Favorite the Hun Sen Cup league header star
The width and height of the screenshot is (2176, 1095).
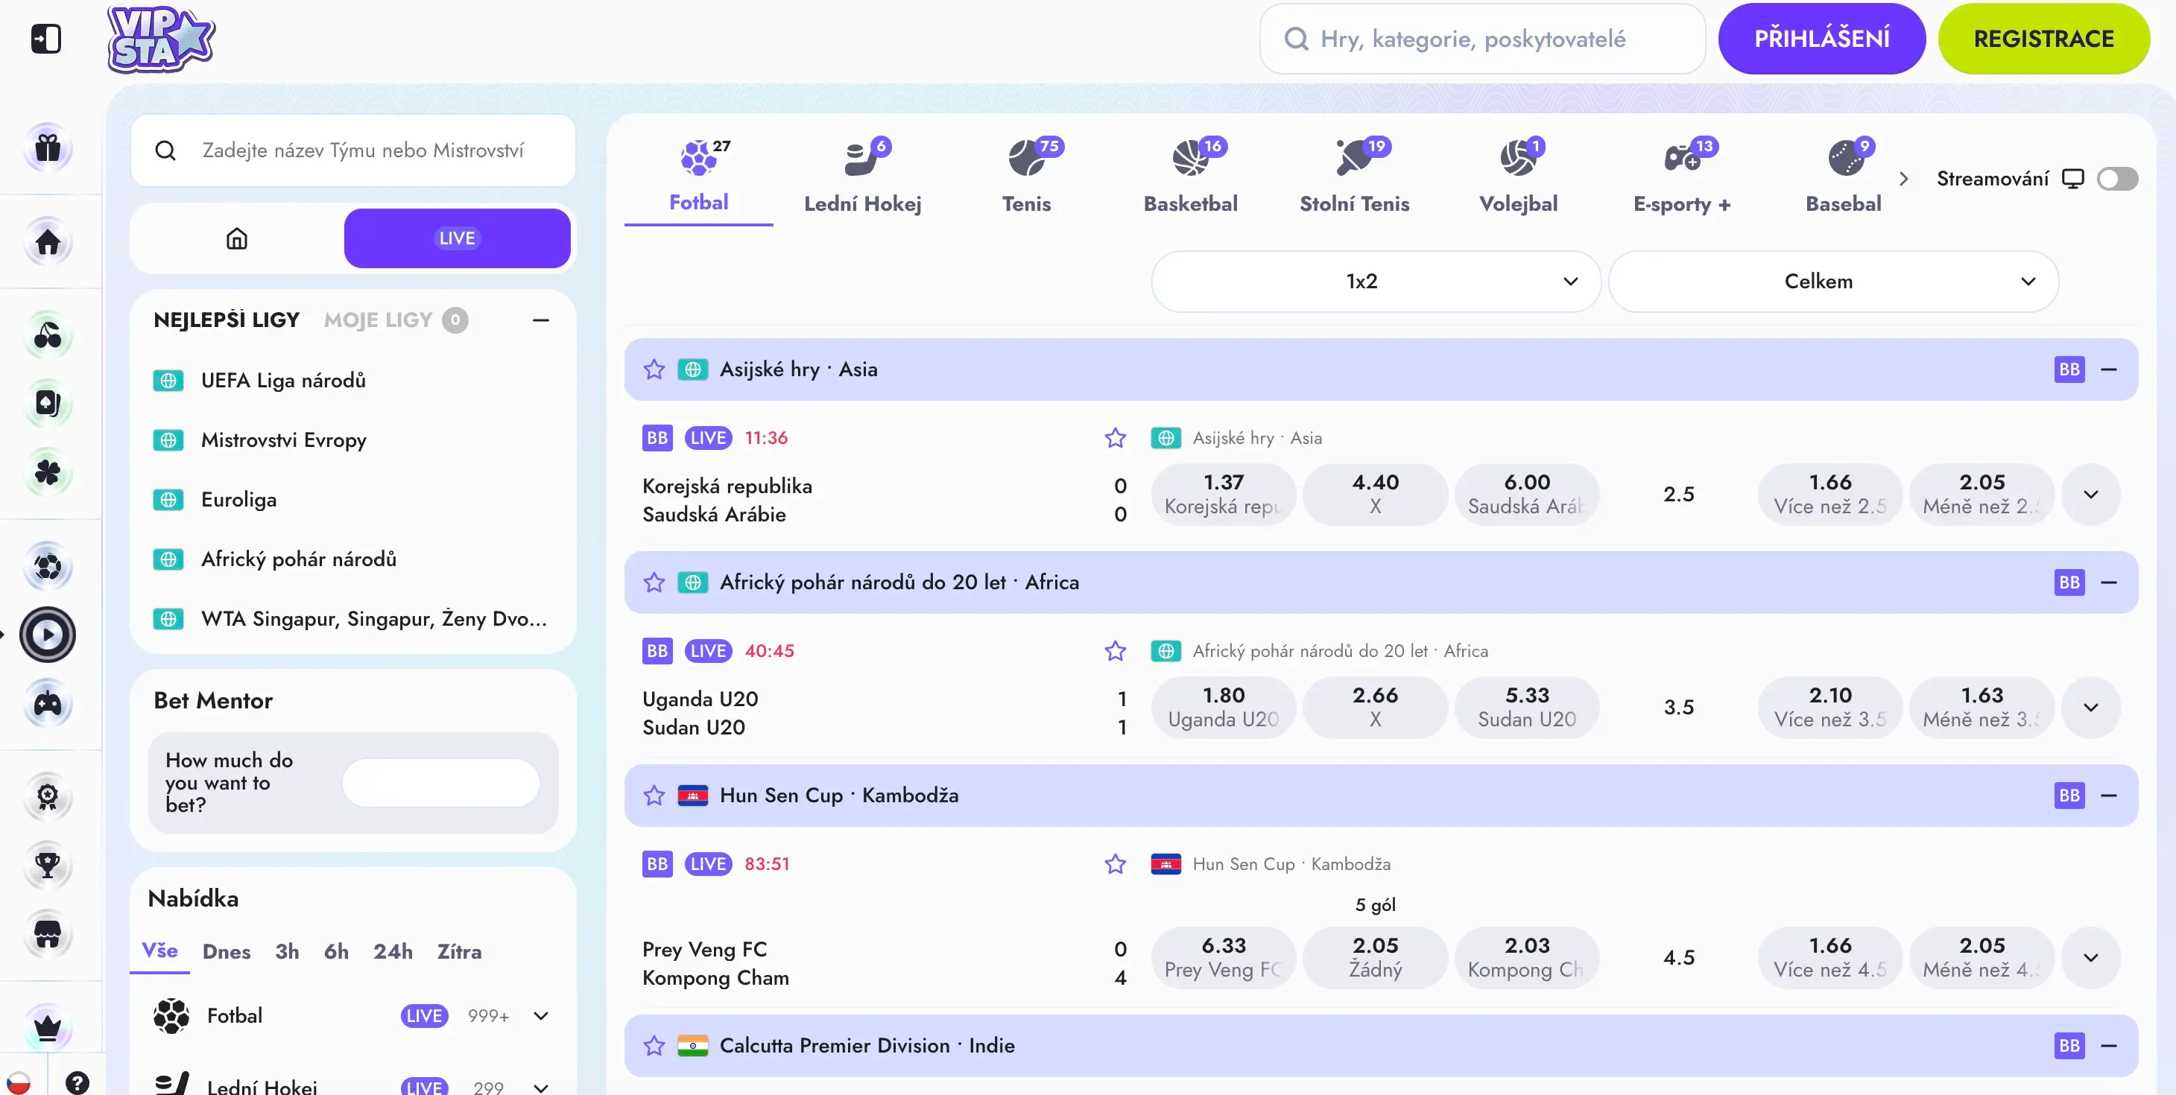tap(654, 796)
